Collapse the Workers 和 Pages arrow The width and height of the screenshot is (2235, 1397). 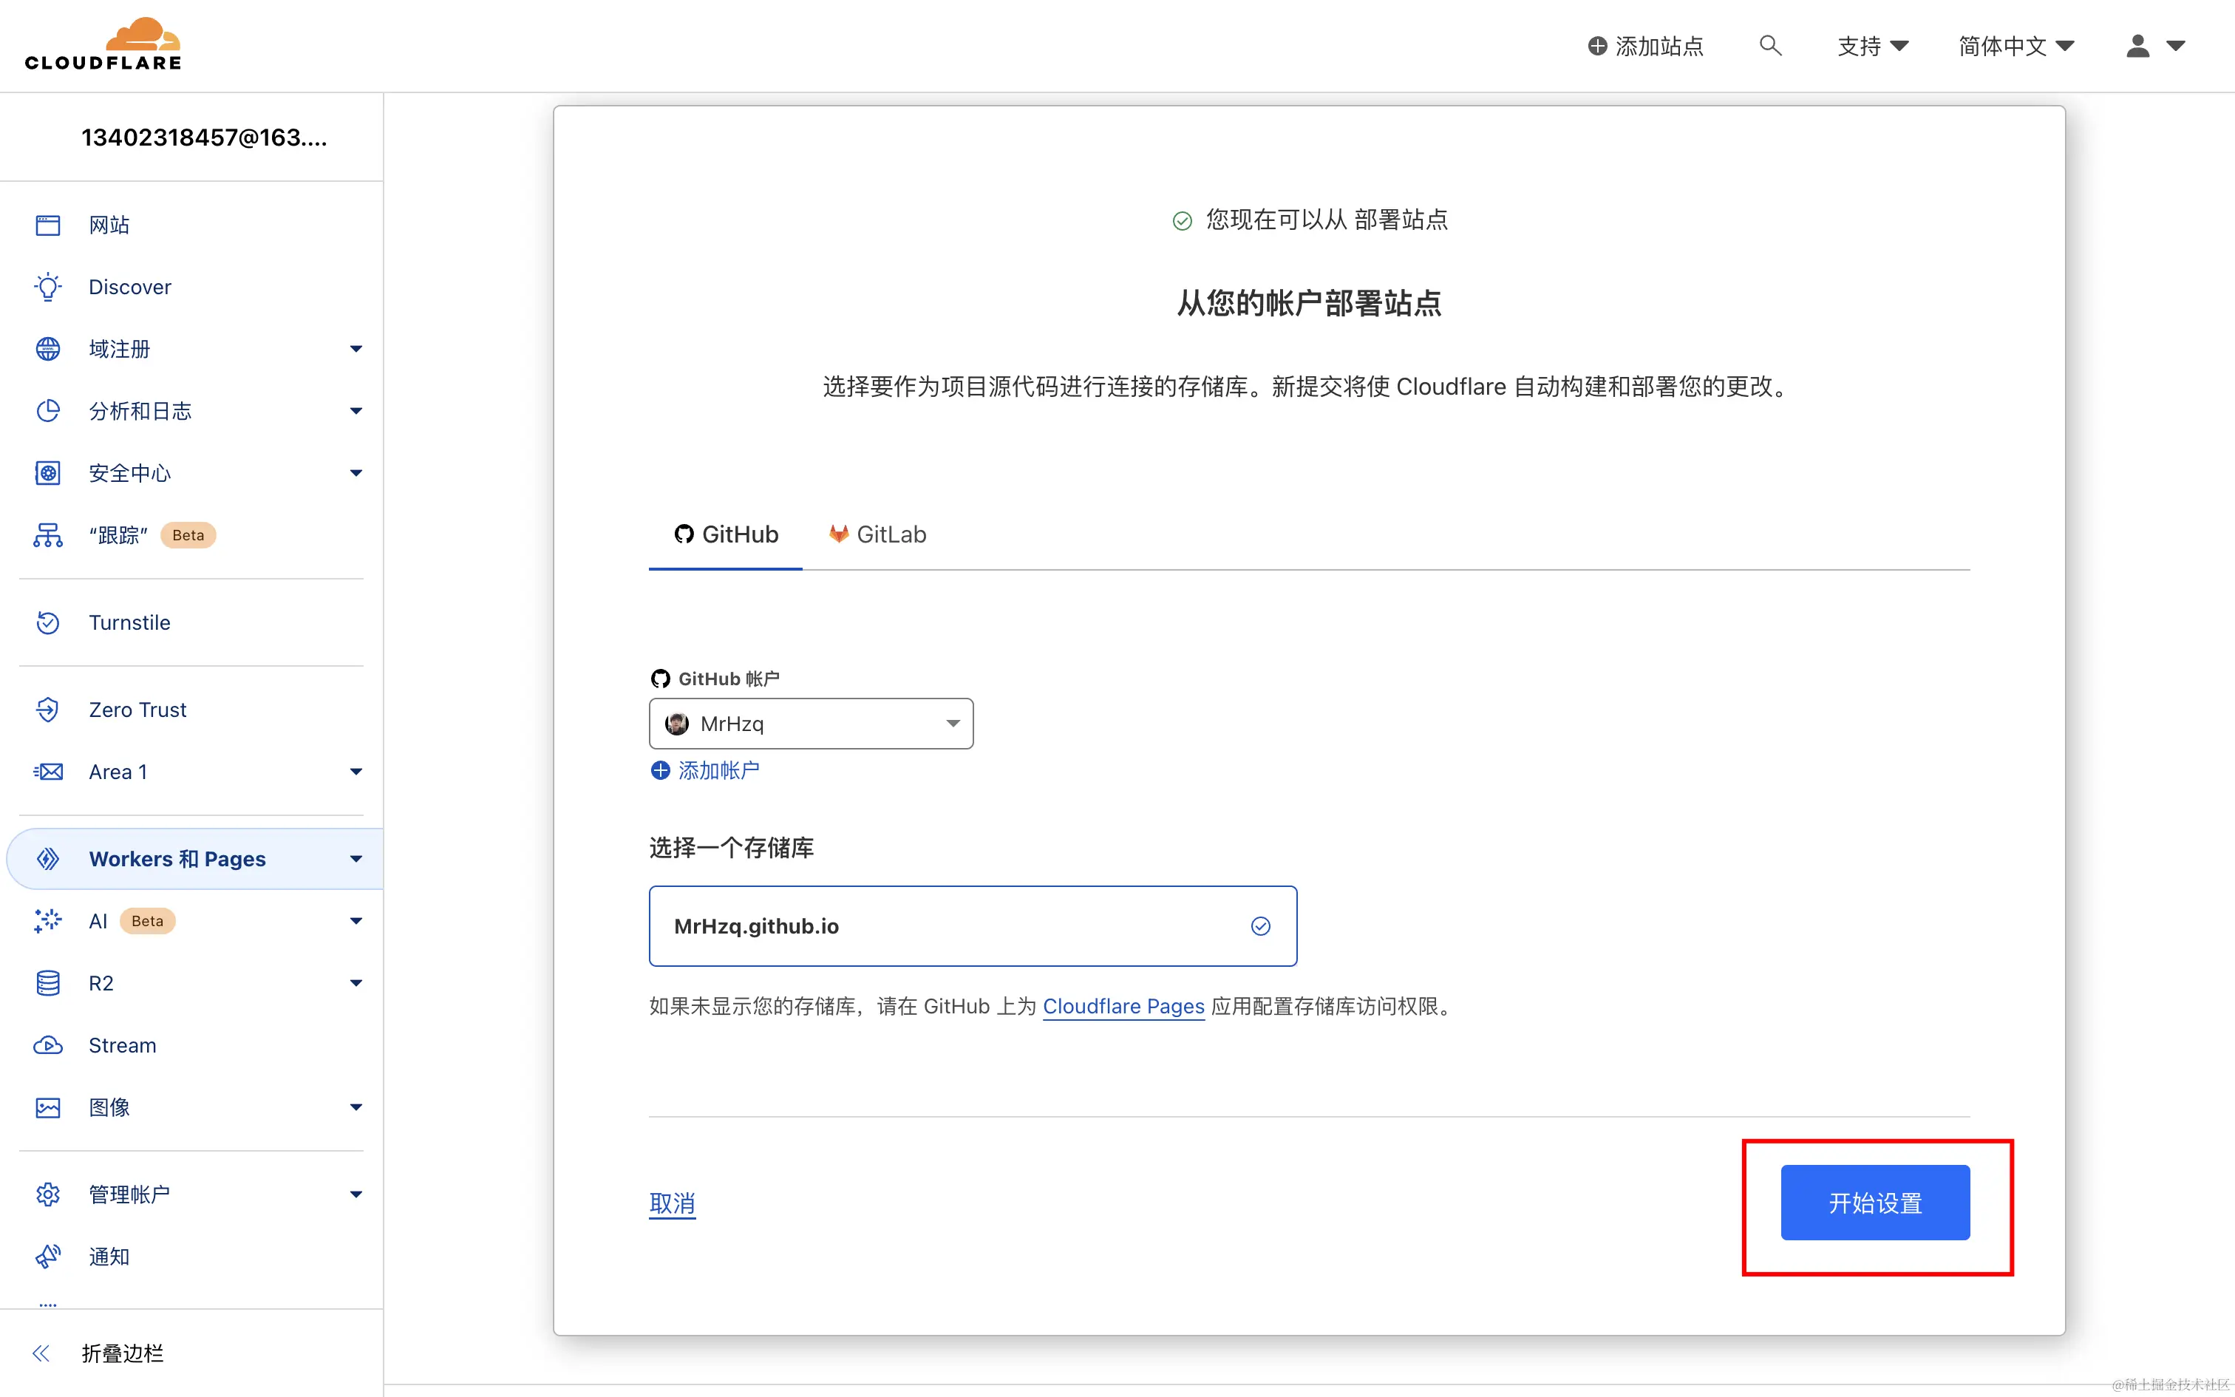pyautogui.click(x=356, y=858)
